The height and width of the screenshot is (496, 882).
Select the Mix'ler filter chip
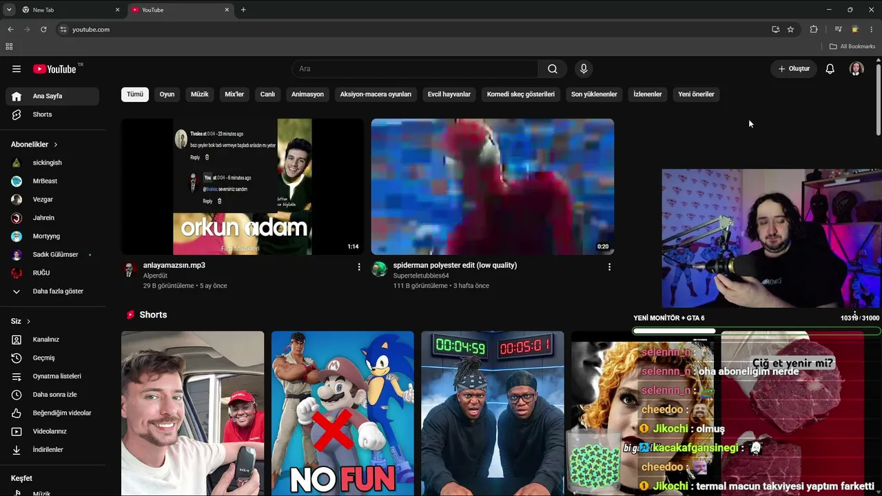click(x=234, y=94)
